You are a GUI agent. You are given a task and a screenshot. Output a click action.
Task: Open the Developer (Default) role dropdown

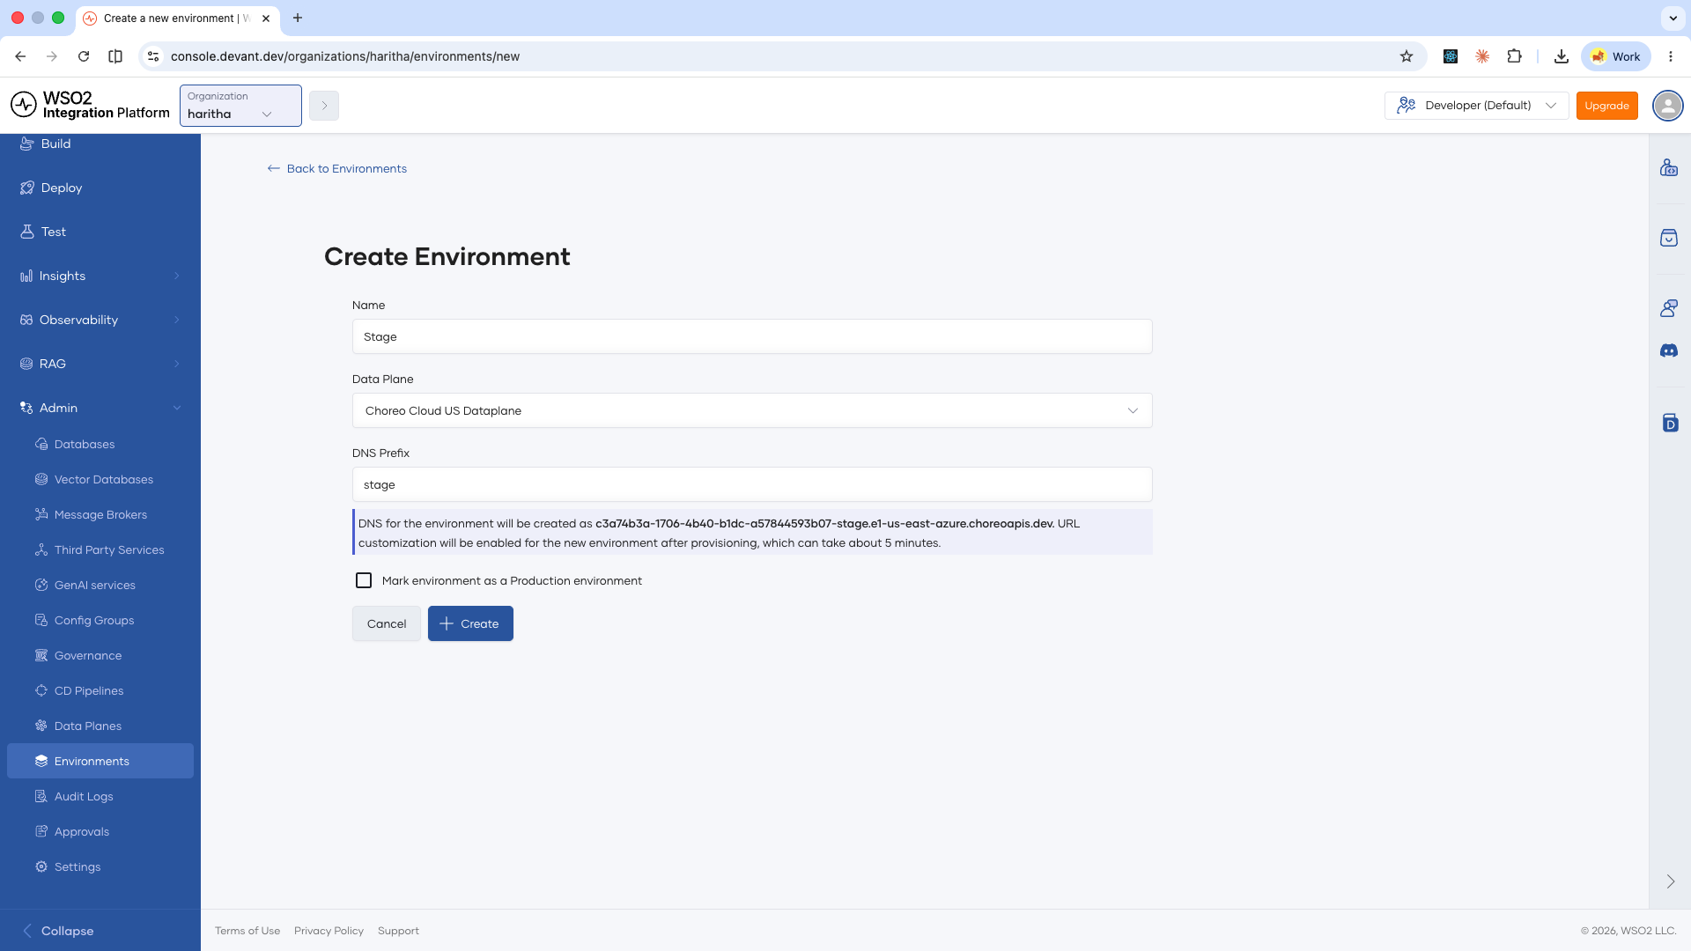[x=1476, y=106]
